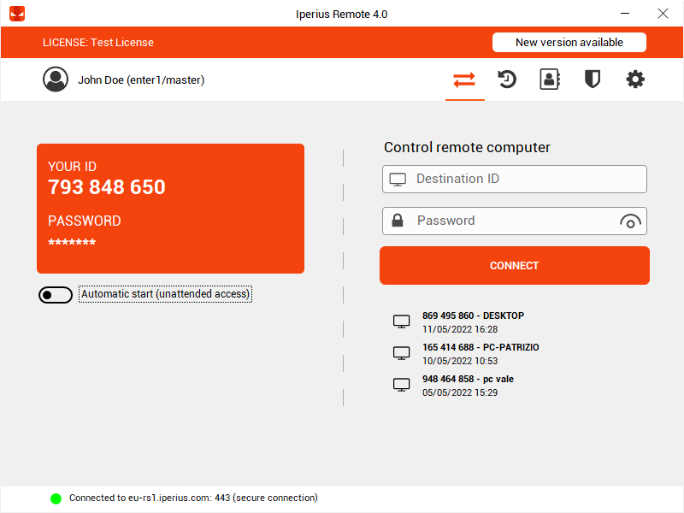The width and height of the screenshot is (684, 513).
Task: Open the connection history clock icon
Action: [x=507, y=79]
